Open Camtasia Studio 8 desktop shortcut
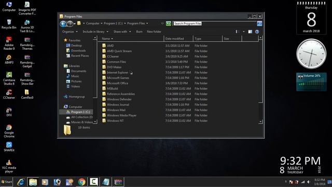The width and height of the screenshot is (332, 187). [9, 78]
